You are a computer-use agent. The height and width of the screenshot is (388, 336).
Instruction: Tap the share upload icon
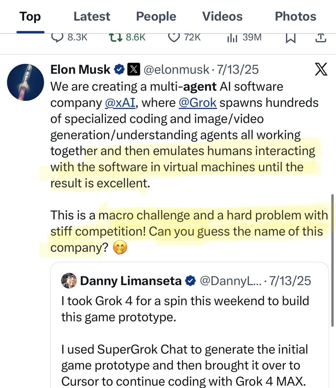pyautogui.click(x=320, y=38)
